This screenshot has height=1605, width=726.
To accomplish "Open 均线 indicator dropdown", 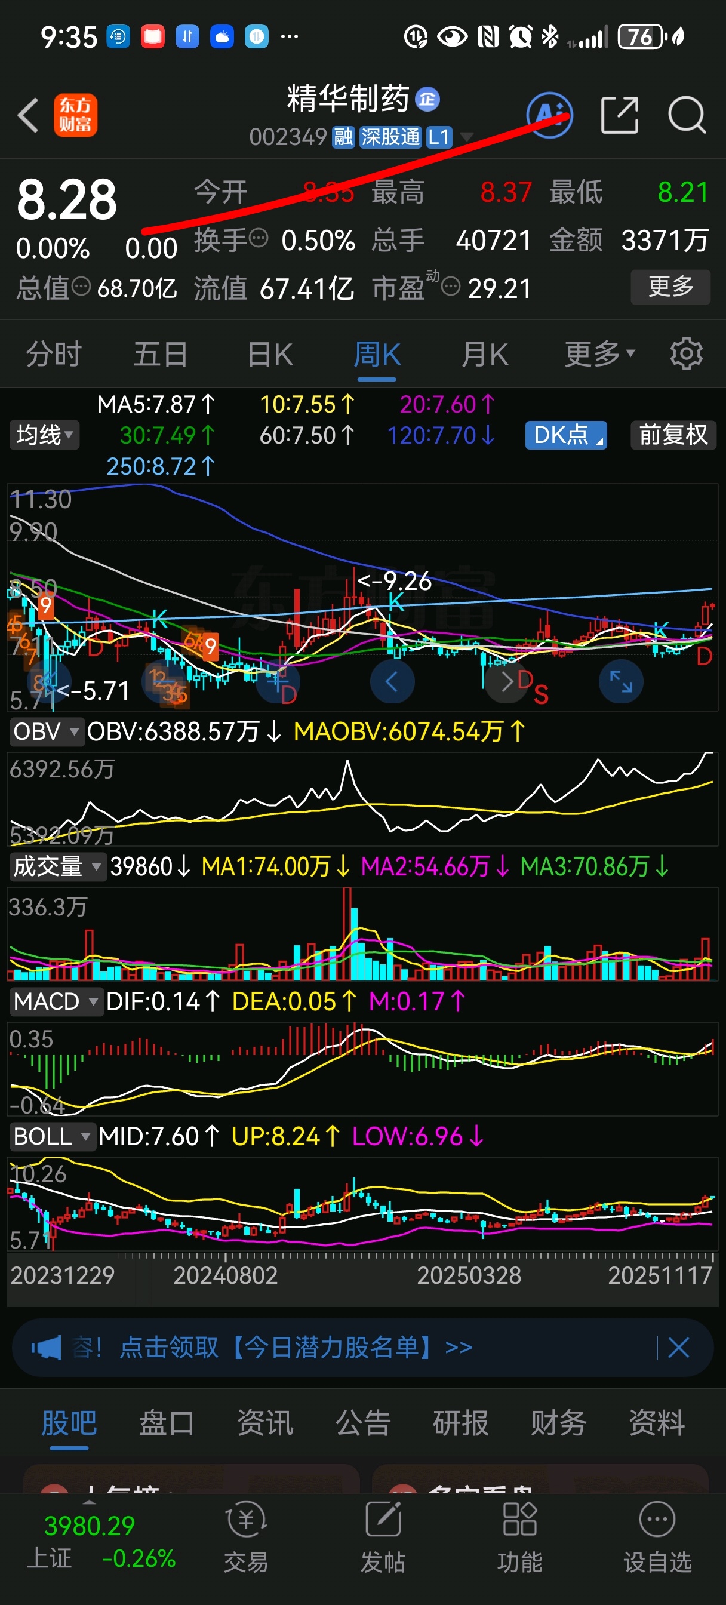I will coord(44,435).
